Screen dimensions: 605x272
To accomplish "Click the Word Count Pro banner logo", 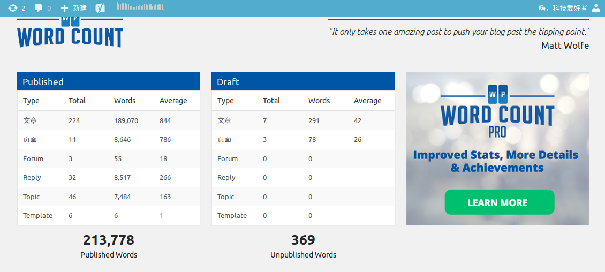I will point(497,112).
